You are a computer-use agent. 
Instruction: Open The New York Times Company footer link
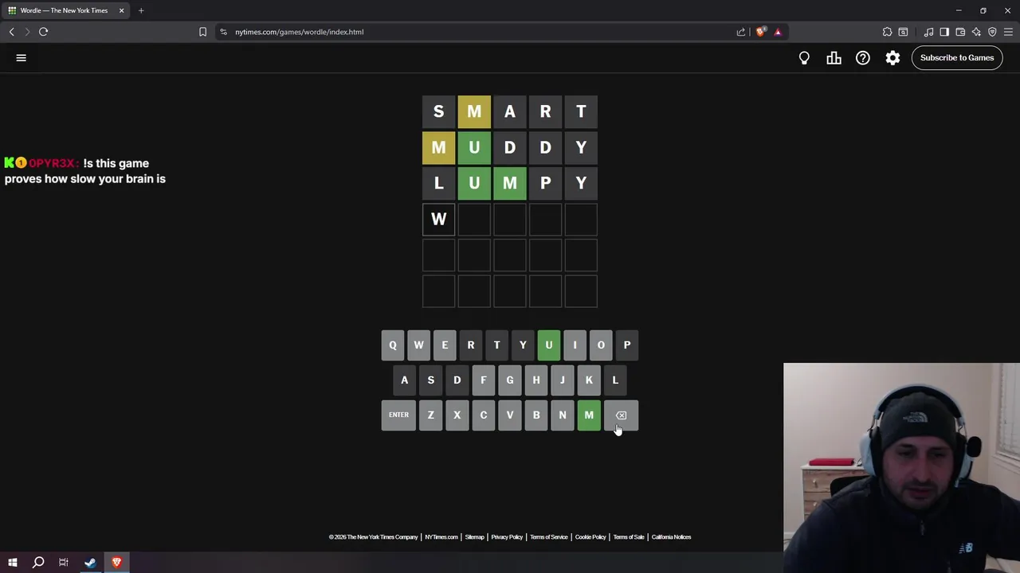tap(374, 537)
